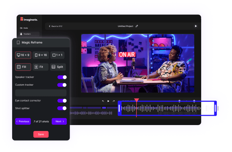This screenshot has width=232, height=152.
Task: Go to the Previous shot
Action: 23,122
